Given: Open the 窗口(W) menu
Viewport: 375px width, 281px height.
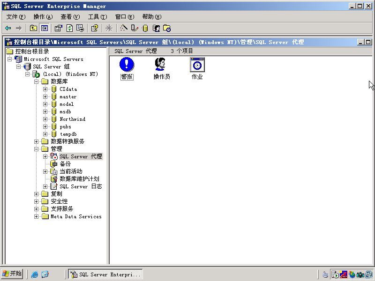Looking at the screenshot, I should (x=125, y=17).
